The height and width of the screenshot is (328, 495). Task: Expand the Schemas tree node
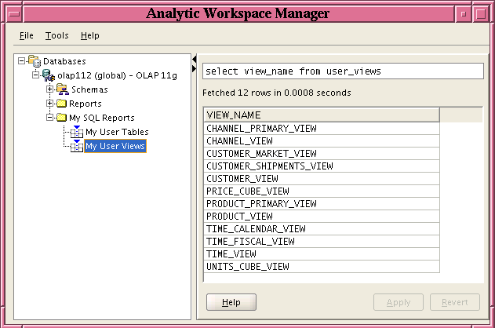coord(50,89)
